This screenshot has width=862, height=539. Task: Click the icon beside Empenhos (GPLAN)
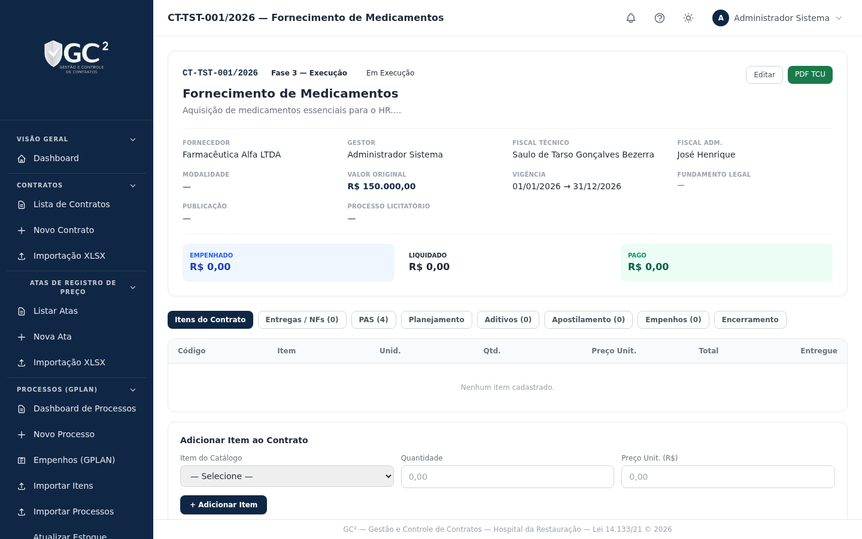click(22, 461)
